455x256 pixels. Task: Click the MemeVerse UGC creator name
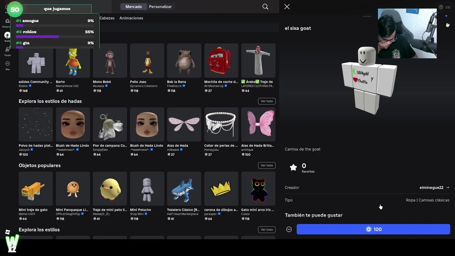click(67, 86)
